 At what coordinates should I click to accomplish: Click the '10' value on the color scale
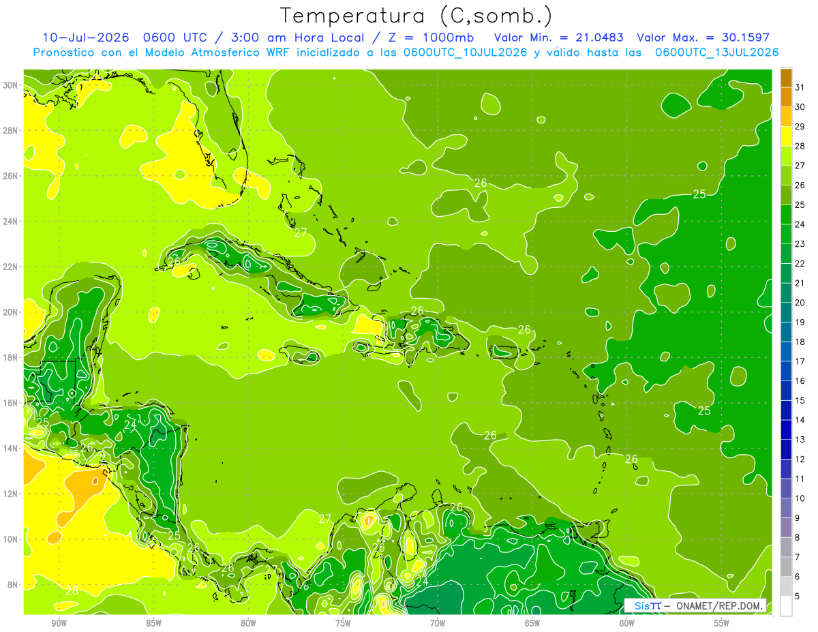point(800,498)
